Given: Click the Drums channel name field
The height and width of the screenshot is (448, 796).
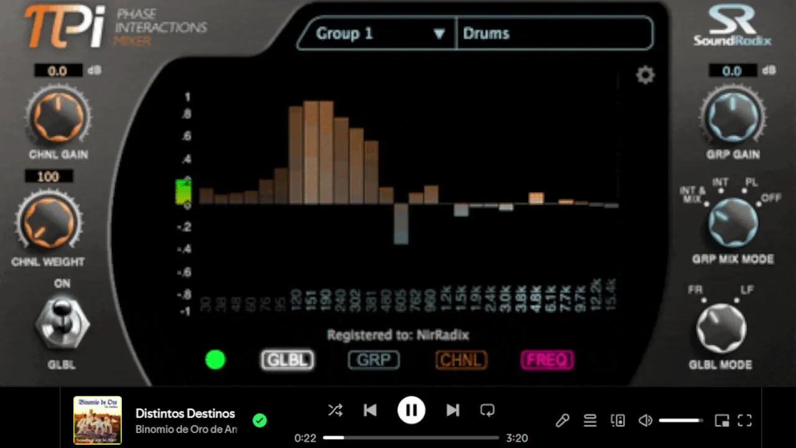Looking at the screenshot, I should point(555,34).
